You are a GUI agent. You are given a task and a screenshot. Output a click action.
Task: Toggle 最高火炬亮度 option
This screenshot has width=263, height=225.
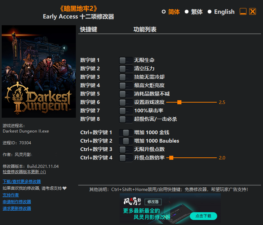(x=125, y=85)
